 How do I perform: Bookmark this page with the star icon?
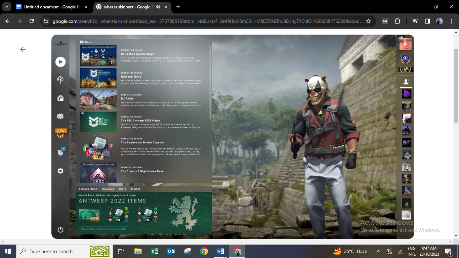pos(368,21)
